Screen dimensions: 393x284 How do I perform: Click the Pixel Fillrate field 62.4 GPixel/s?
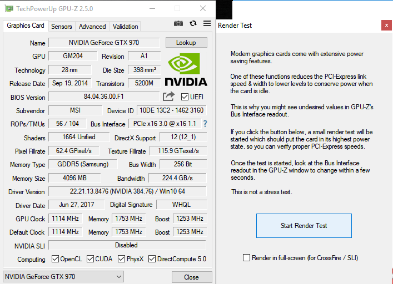click(x=74, y=151)
